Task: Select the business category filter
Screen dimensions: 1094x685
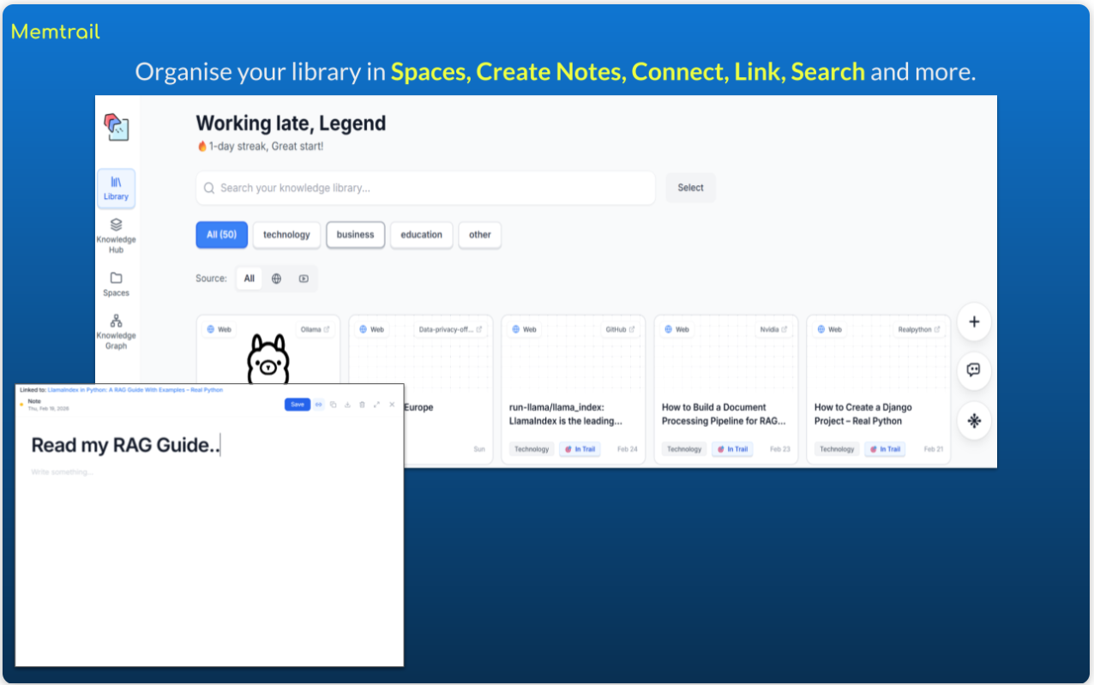Action: click(x=355, y=235)
